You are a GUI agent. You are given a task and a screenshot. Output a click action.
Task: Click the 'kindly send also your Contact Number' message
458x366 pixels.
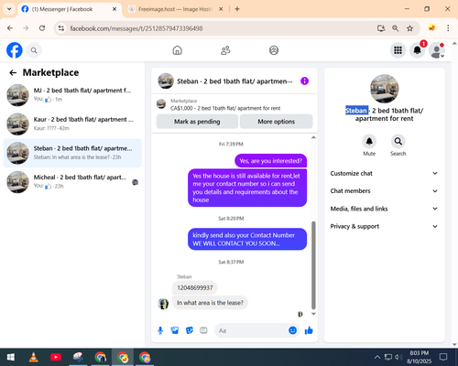coord(247,239)
